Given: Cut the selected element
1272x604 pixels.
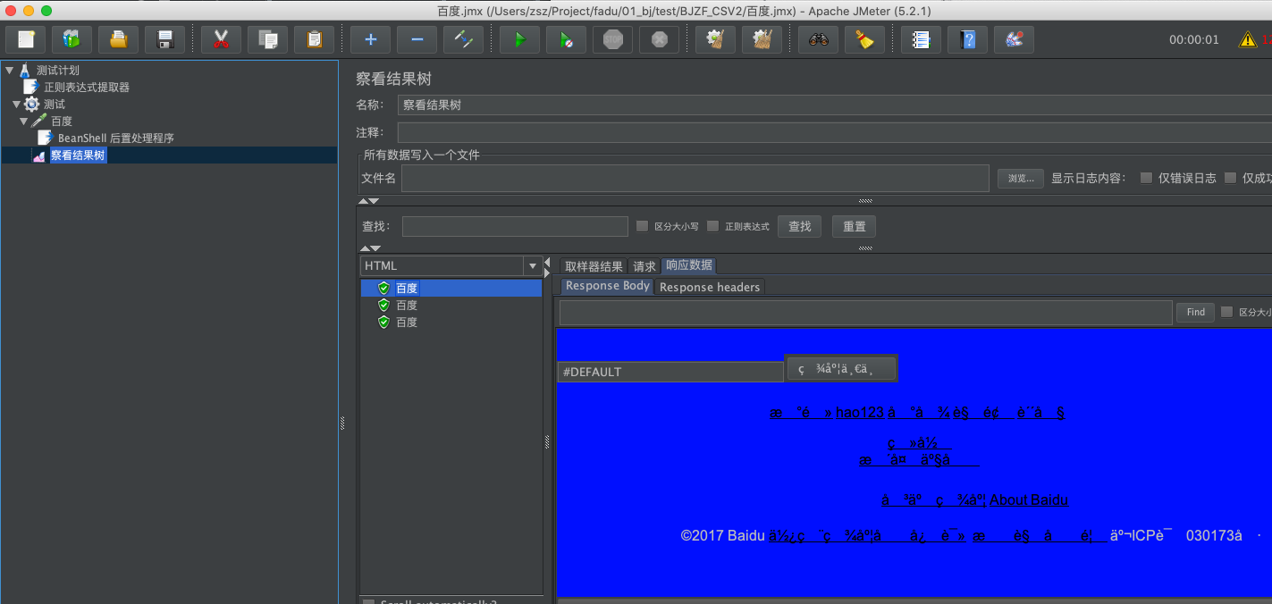Looking at the screenshot, I should tap(221, 39).
